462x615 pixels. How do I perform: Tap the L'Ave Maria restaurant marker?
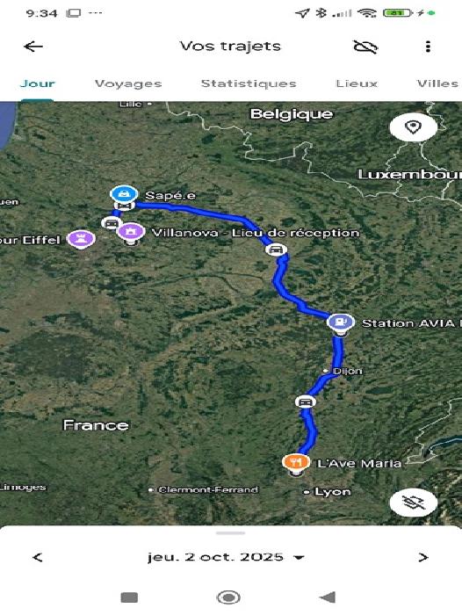(x=296, y=462)
